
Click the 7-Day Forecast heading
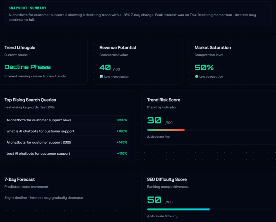(x=20, y=180)
